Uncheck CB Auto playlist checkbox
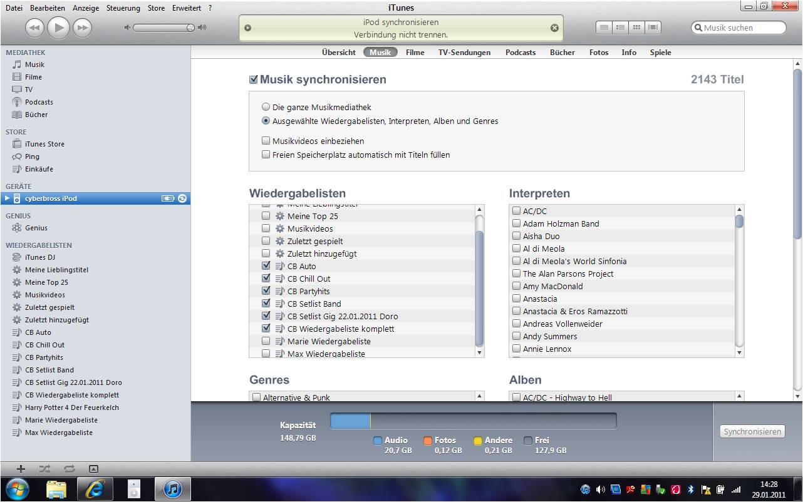 (x=266, y=266)
